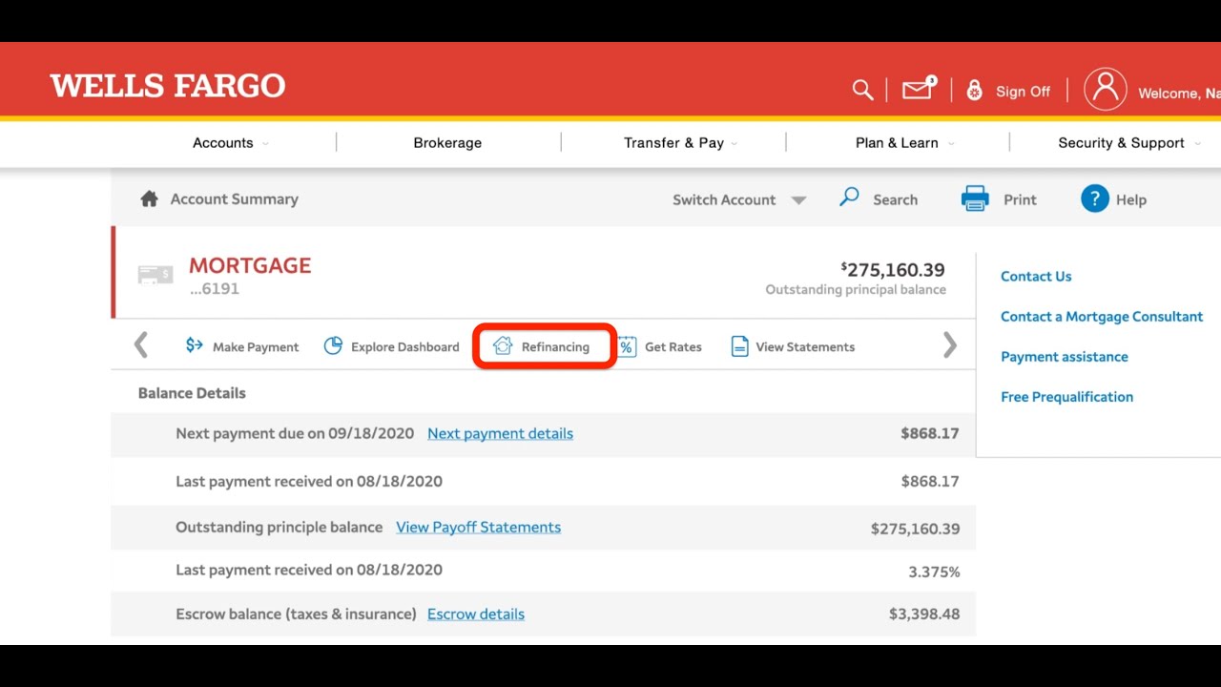Viewport: 1221px width, 687px height.
Task: Open Account Summary link text
Action: (x=235, y=198)
